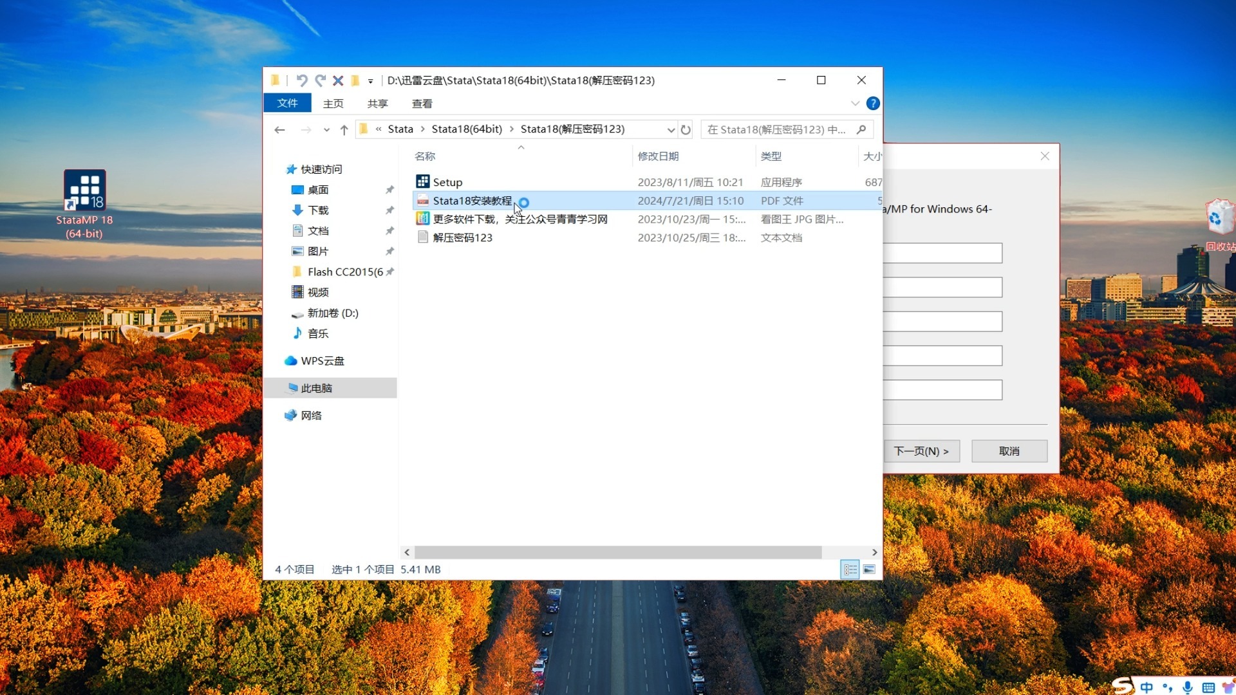1236x695 pixels.
Task: Click the 下一页(N) button in the installer
Action: coord(922,451)
